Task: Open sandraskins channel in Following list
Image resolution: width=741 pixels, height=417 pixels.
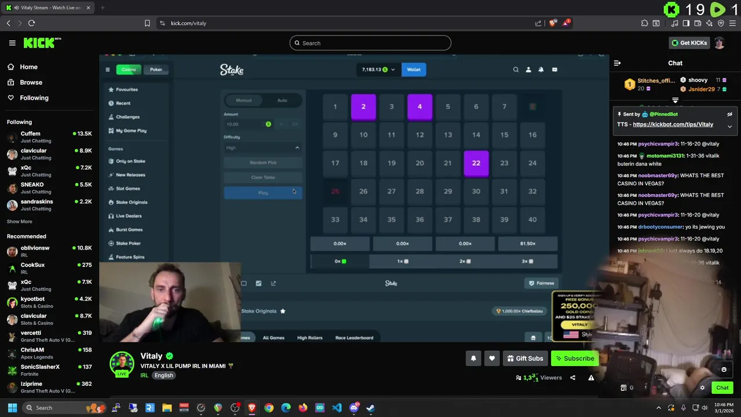Action: pos(49,205)
